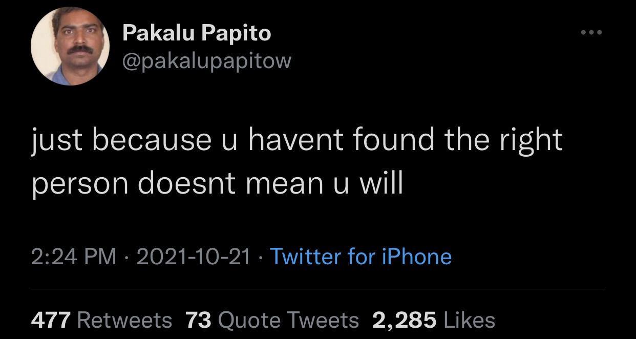Click the @pakalupapitow handle
Screen dimensions: 636x339
click(x=207, y=60)
